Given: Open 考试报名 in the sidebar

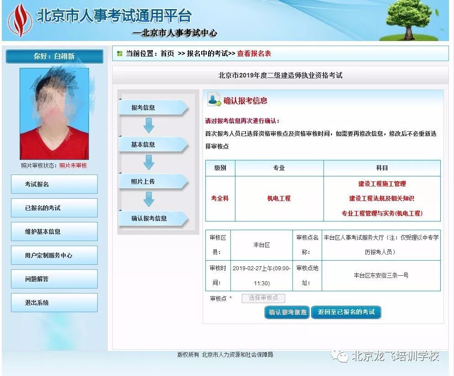Looking at the screenshot, I should (x=54, y=184).
